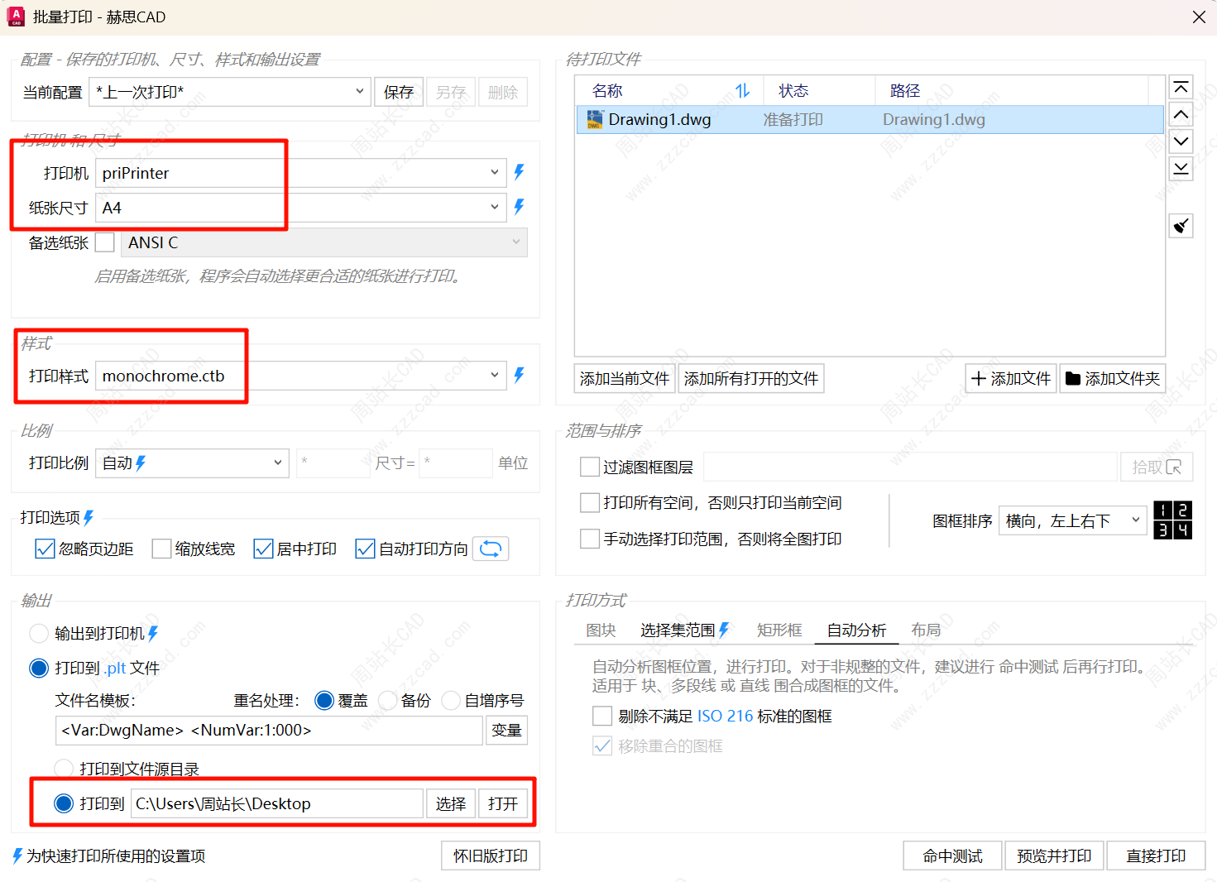Select Drawing1.dwg in the file list
This screenshot has width=1217, height=882.
click(x=659, y=120)
